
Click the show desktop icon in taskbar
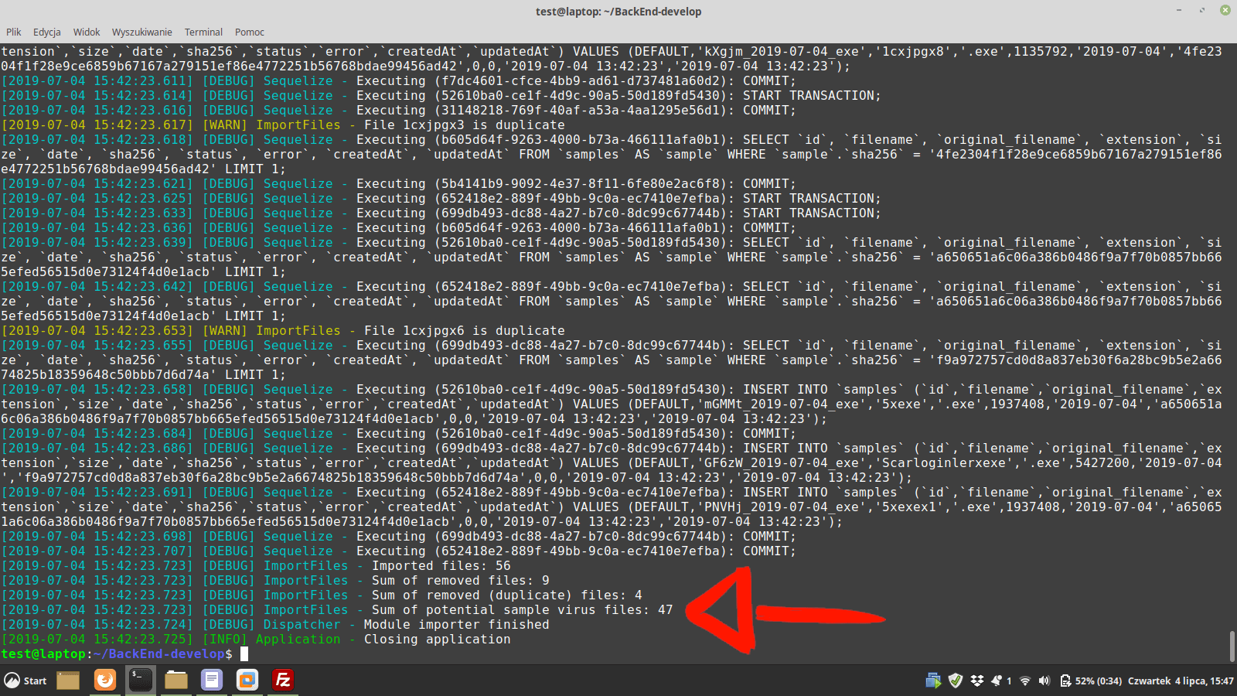pos(68,681)
